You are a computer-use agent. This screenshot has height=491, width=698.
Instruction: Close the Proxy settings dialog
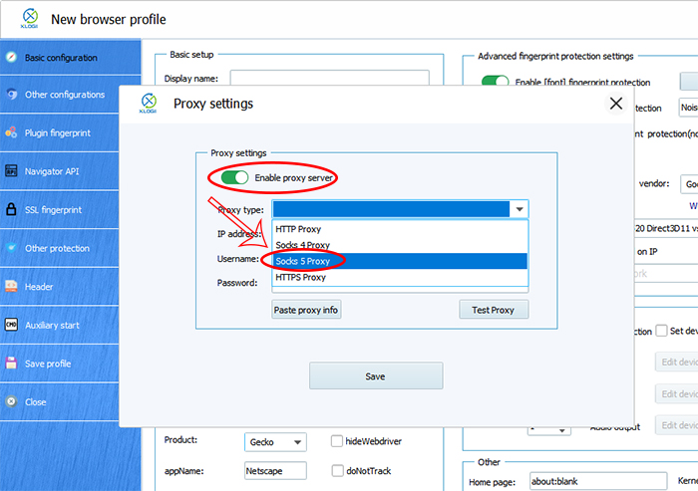point(615,104)
